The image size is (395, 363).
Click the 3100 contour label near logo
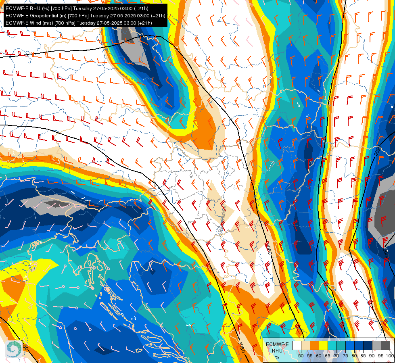(24, 346)
